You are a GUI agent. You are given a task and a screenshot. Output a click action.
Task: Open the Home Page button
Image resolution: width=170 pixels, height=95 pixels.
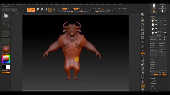(6, 10)
